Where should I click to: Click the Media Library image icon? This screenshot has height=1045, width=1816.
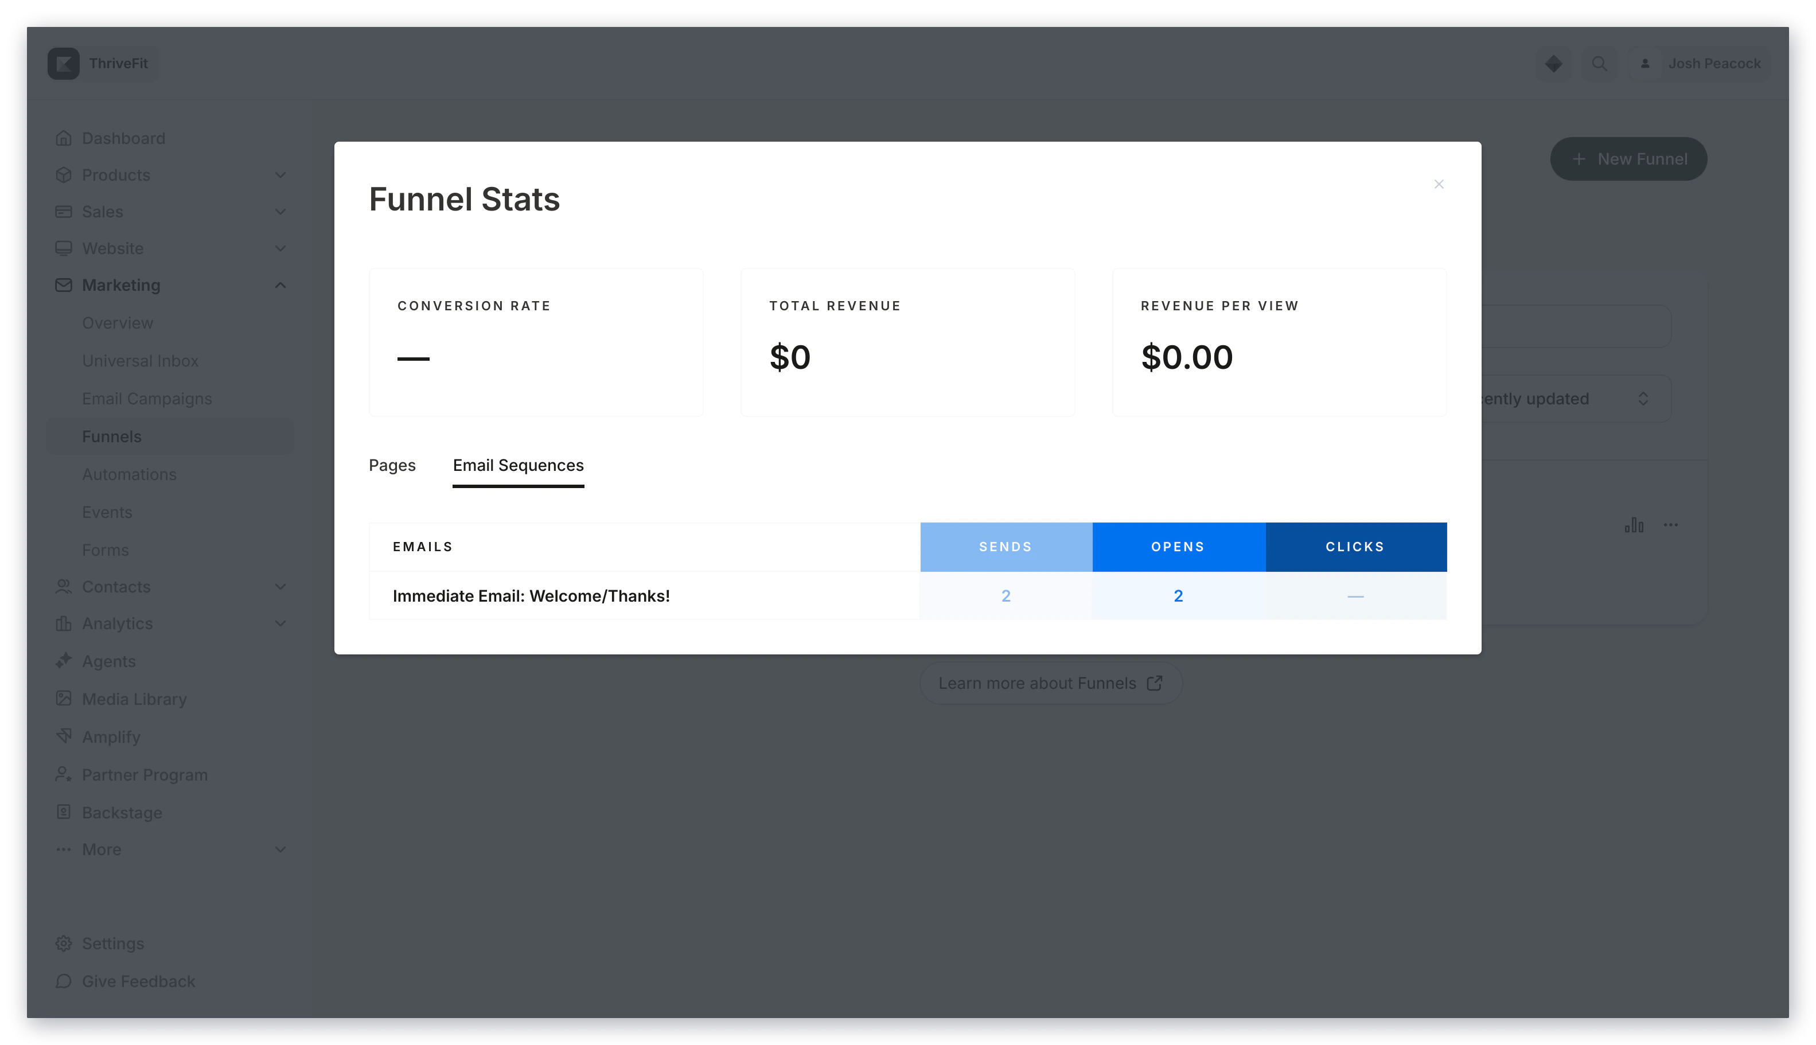pos(63,699)
